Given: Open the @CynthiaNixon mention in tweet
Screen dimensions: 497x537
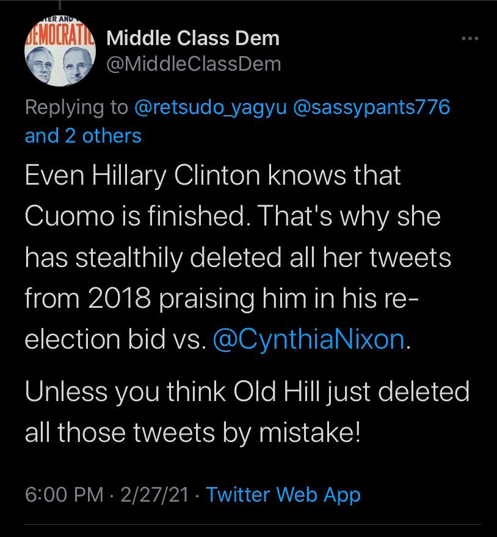Looking at the screenshot, I should click(308, 339).
